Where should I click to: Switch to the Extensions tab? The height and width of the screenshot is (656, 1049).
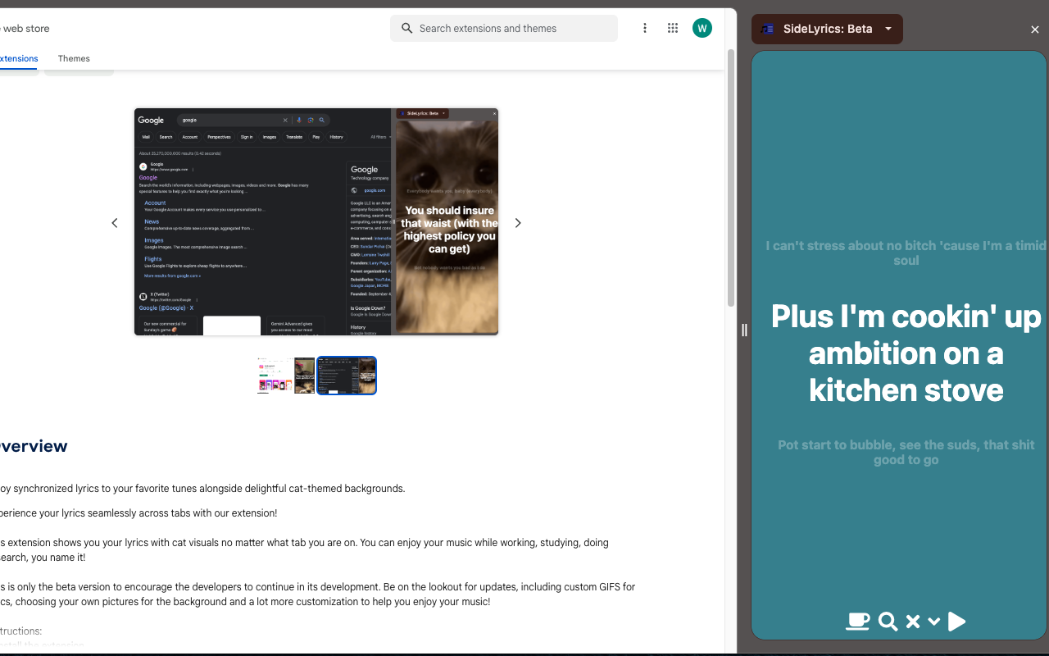point(18,58)
